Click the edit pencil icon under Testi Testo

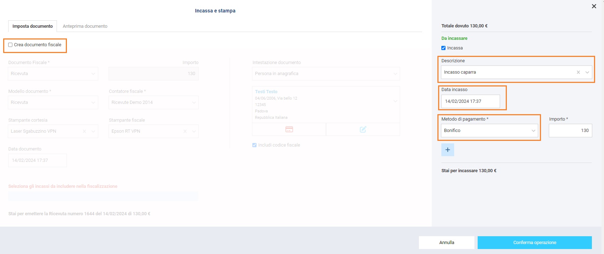[363, 129]
